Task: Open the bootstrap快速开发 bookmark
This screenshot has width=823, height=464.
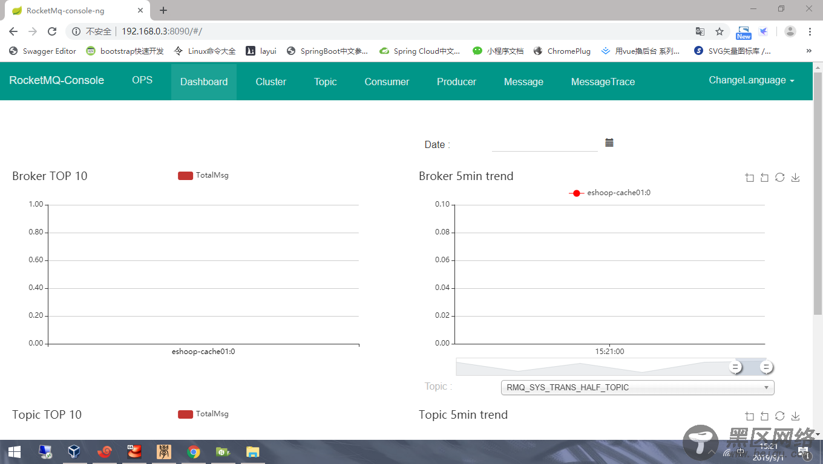Action: (x=125, y=51)
